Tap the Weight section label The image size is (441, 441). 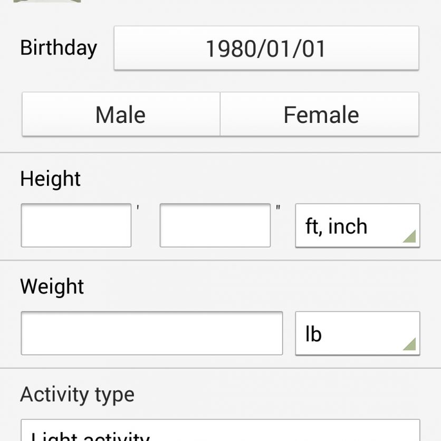tap(52, 286)
